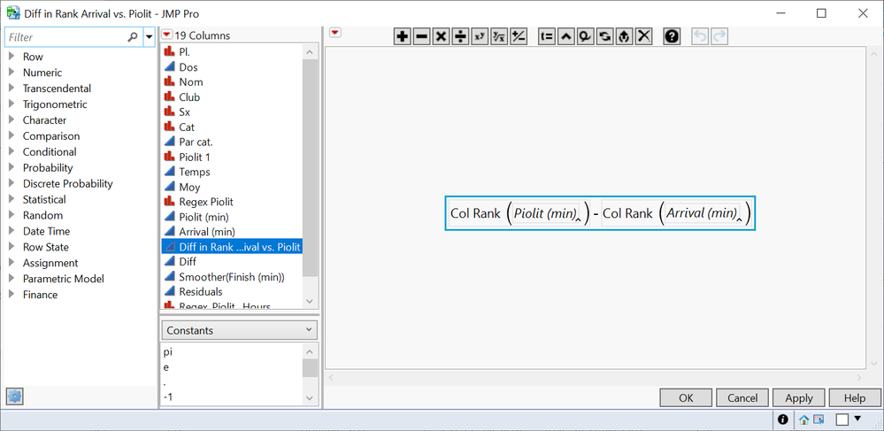
Task: Click the info icon in status bar
Action: 782,419
